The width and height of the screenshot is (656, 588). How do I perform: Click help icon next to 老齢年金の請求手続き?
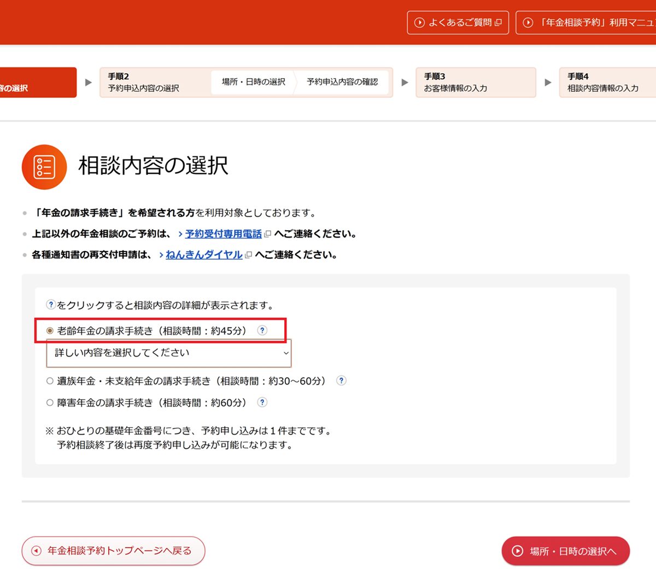click(x=262, y=330)
